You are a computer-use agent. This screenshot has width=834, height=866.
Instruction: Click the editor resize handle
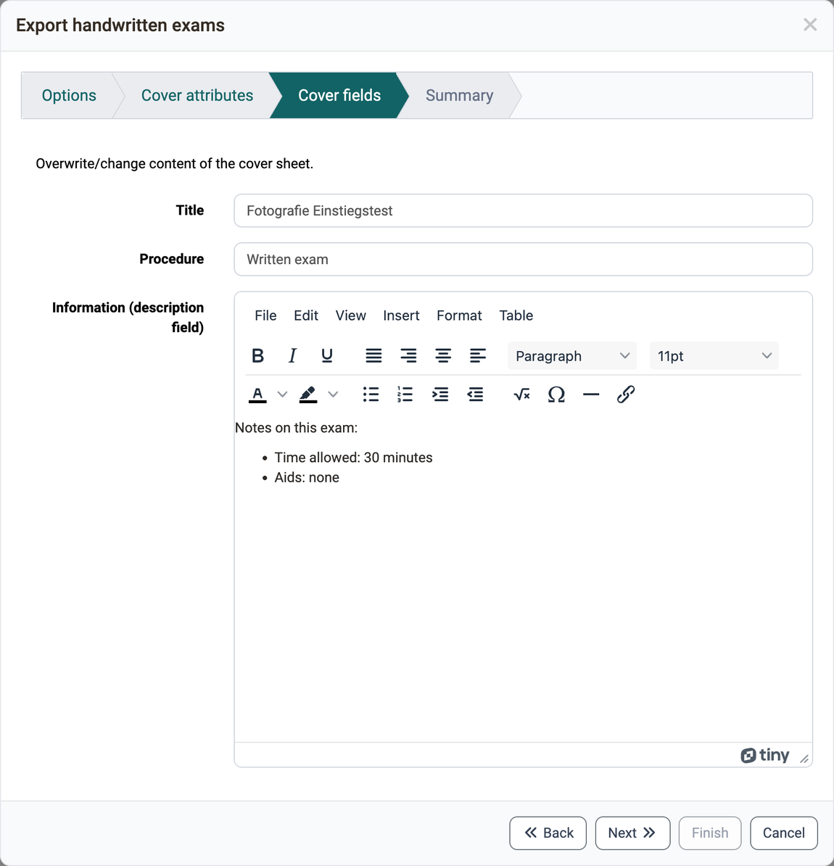804,759
